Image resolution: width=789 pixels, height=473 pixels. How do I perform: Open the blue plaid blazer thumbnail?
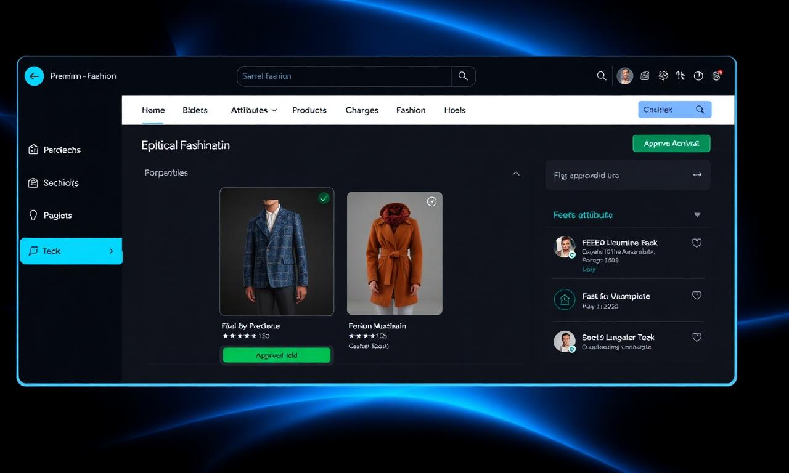coord(277,251)
